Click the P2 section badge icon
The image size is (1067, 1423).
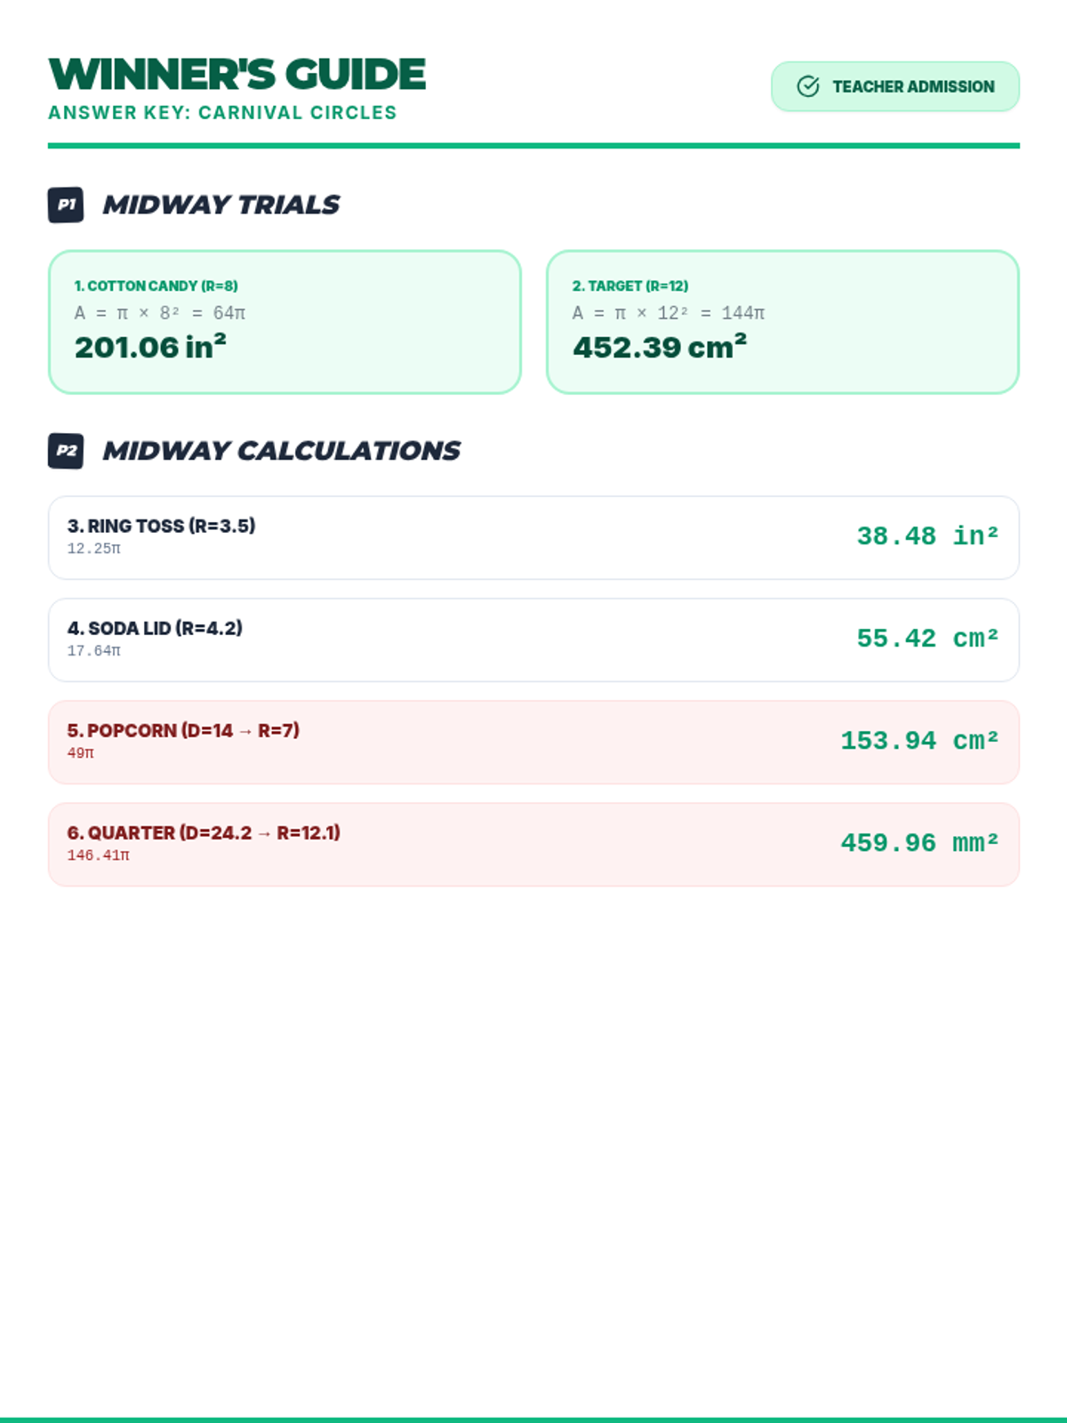66,451
